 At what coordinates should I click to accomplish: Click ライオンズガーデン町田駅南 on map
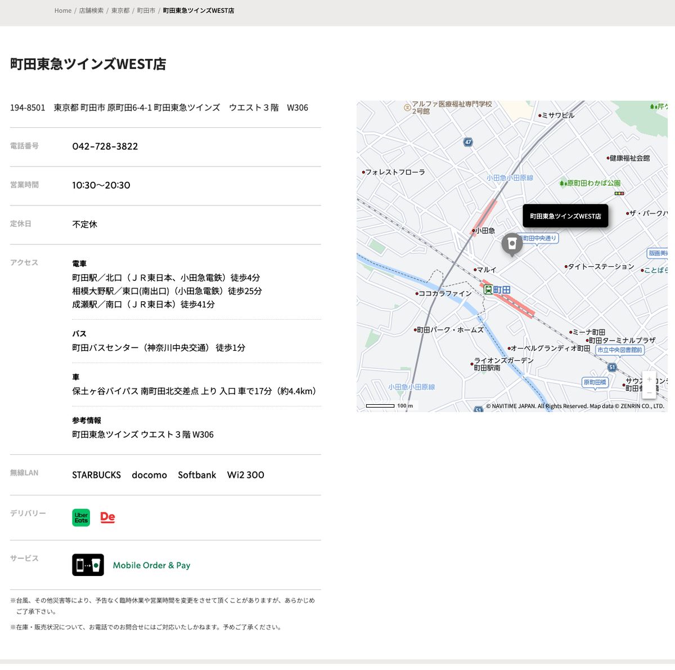pyautogui.click(x=502, y=364)
